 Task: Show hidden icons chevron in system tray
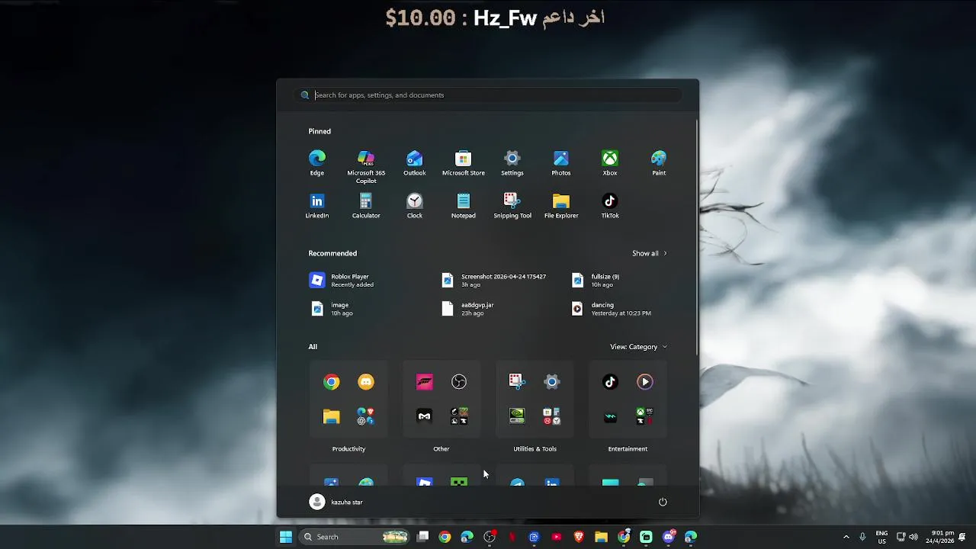[846, 537]
